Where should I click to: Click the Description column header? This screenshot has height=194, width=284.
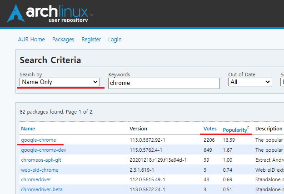269,129
